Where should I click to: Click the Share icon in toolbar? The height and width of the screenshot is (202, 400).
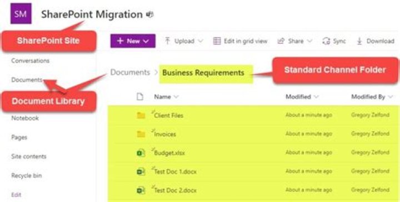[281, 41]
